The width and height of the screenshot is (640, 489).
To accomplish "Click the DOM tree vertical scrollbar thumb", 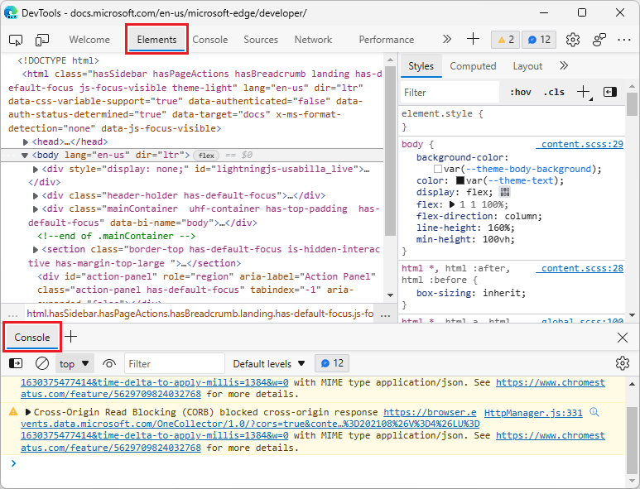I will tap(390, 151).
